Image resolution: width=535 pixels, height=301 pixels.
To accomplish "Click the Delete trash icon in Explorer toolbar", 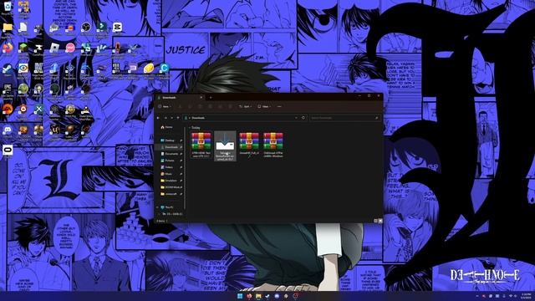I will (x=231, y=106).
